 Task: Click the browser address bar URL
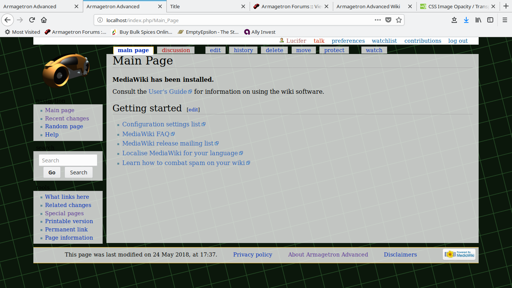(x=142, y=20)
